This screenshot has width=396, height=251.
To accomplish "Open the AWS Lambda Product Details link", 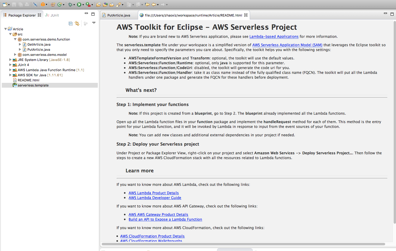I will (x=153, y=193).
